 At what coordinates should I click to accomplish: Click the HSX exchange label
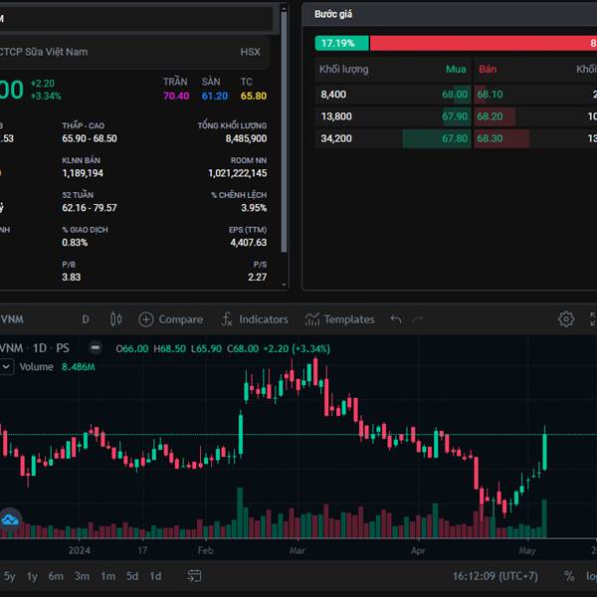250,52
